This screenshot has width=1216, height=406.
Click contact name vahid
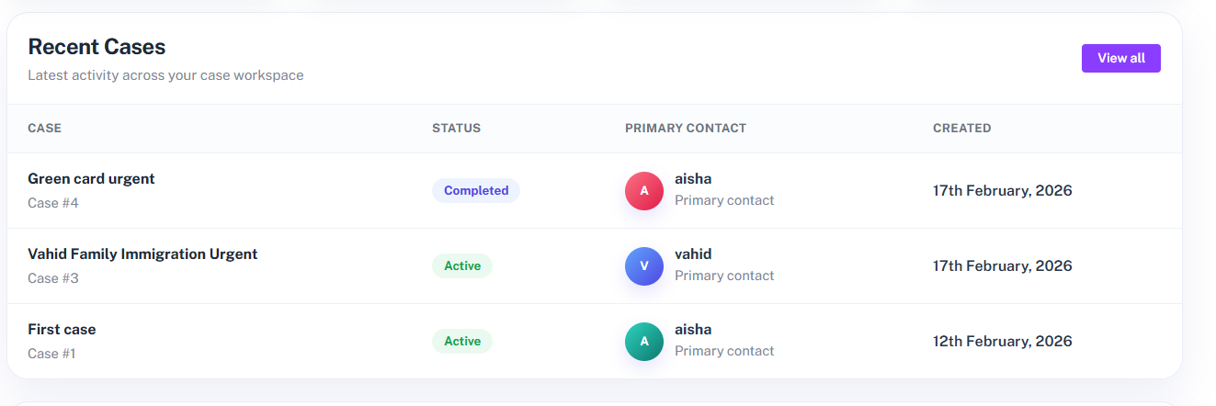(x=693, y=254)
